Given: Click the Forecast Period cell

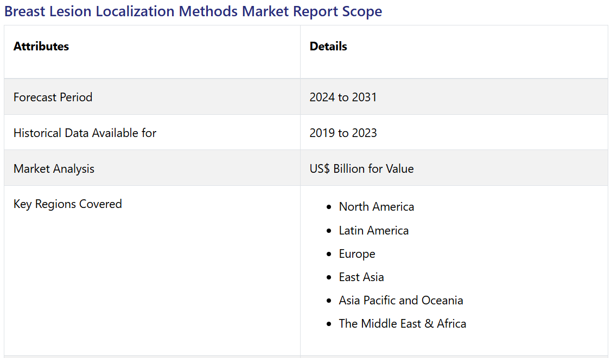Looking at the screenshot, I should 53,97.
